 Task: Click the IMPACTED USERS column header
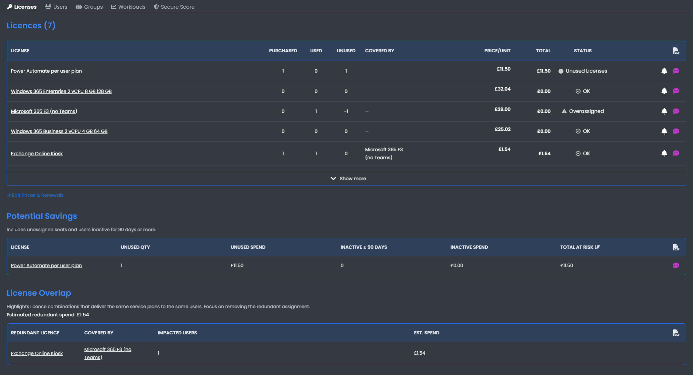pyautogui.click(x=177, y=333)
